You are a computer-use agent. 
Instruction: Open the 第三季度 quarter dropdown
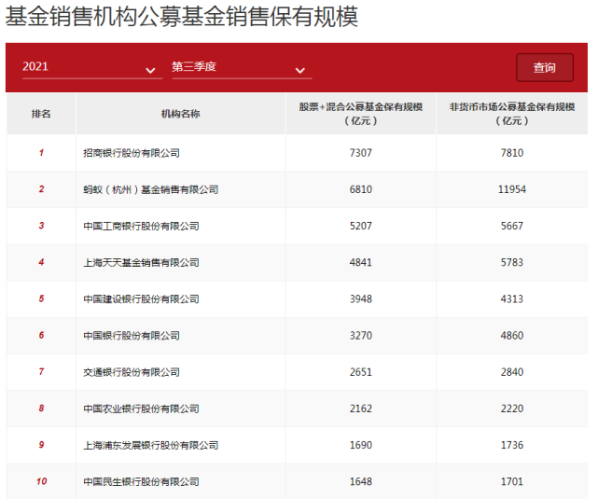(x=242, y=67)
